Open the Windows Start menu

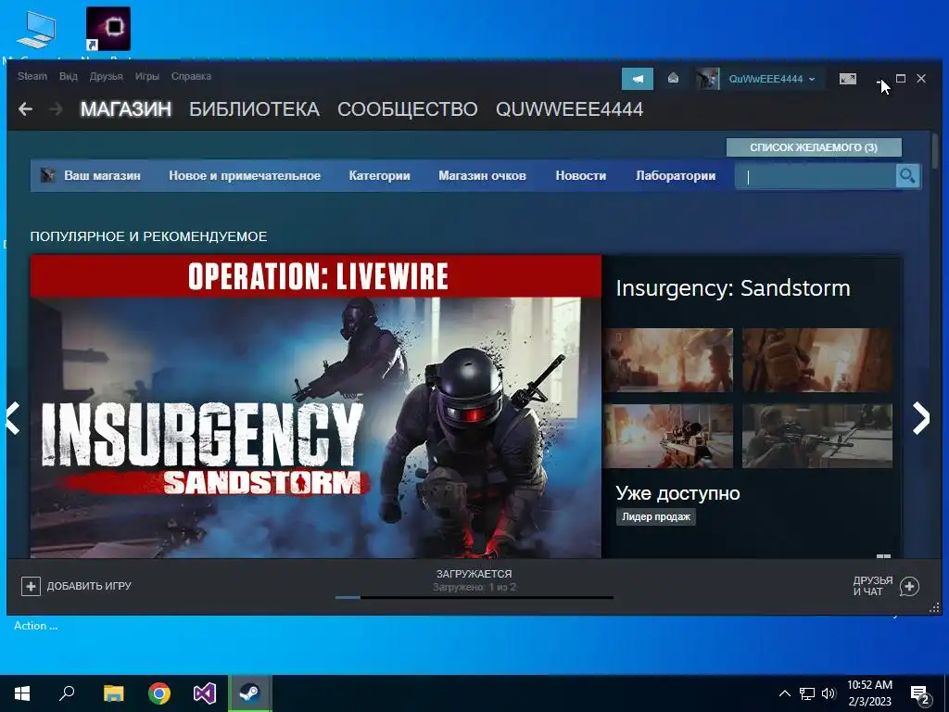tap(22, 693)
